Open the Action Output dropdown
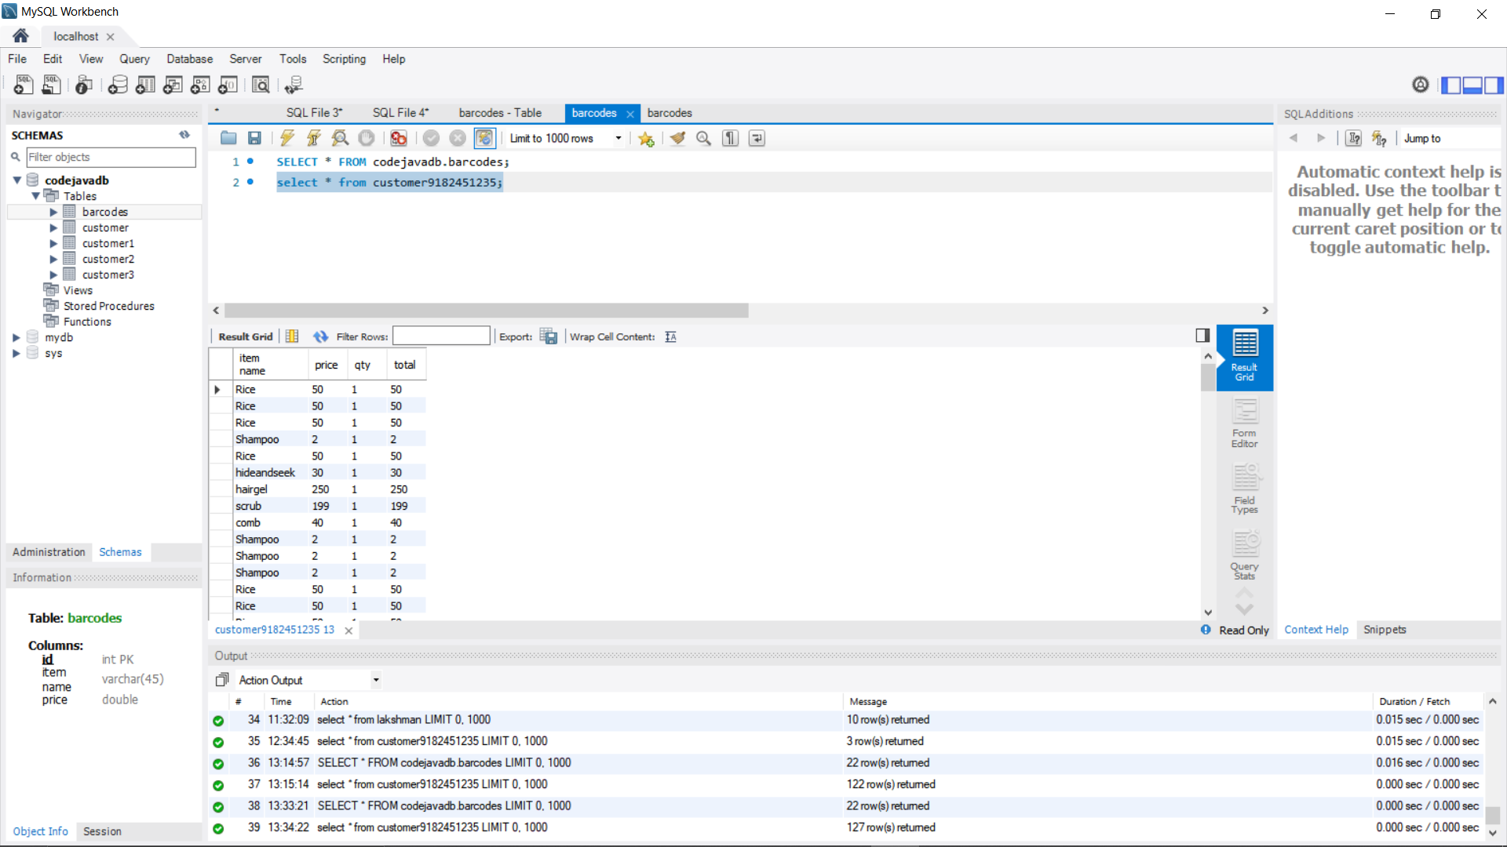1507x847 pixels. click(x=375, y=679)
